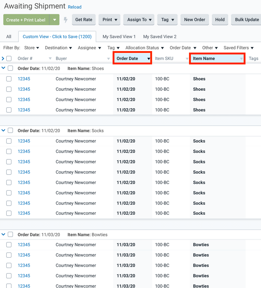Open the Destination filter dropdown
261x288 pixels.
point(58,48)
